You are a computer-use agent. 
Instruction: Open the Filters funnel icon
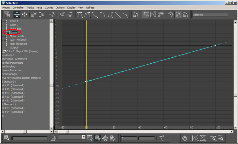click(x=7, y=14)
